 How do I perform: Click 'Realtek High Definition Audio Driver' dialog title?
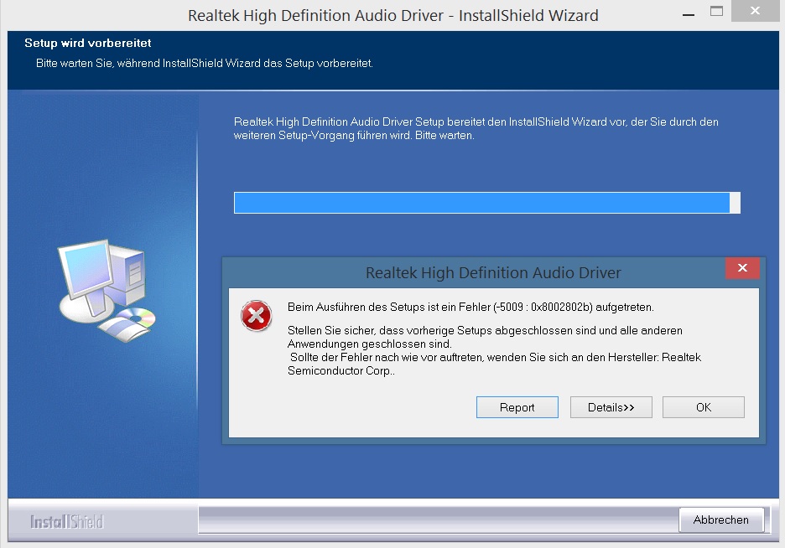(493, 273)
